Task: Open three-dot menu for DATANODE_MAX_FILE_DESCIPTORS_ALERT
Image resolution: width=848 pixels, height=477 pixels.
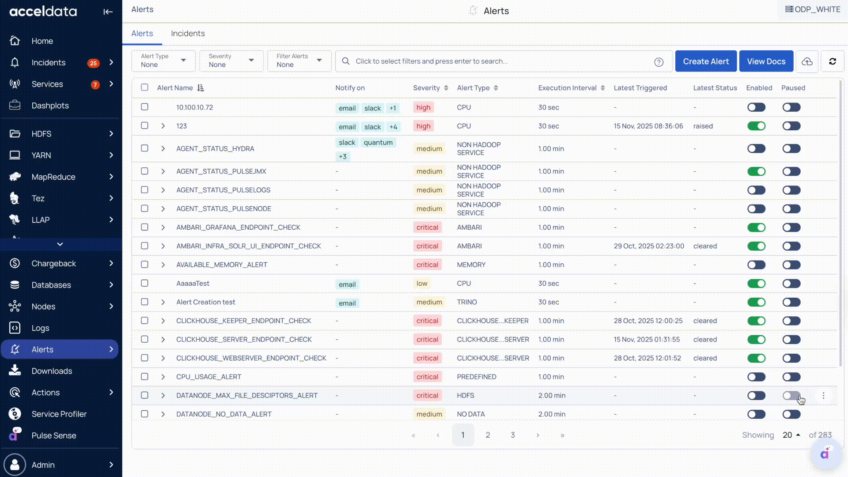Action: pos(823,396)
